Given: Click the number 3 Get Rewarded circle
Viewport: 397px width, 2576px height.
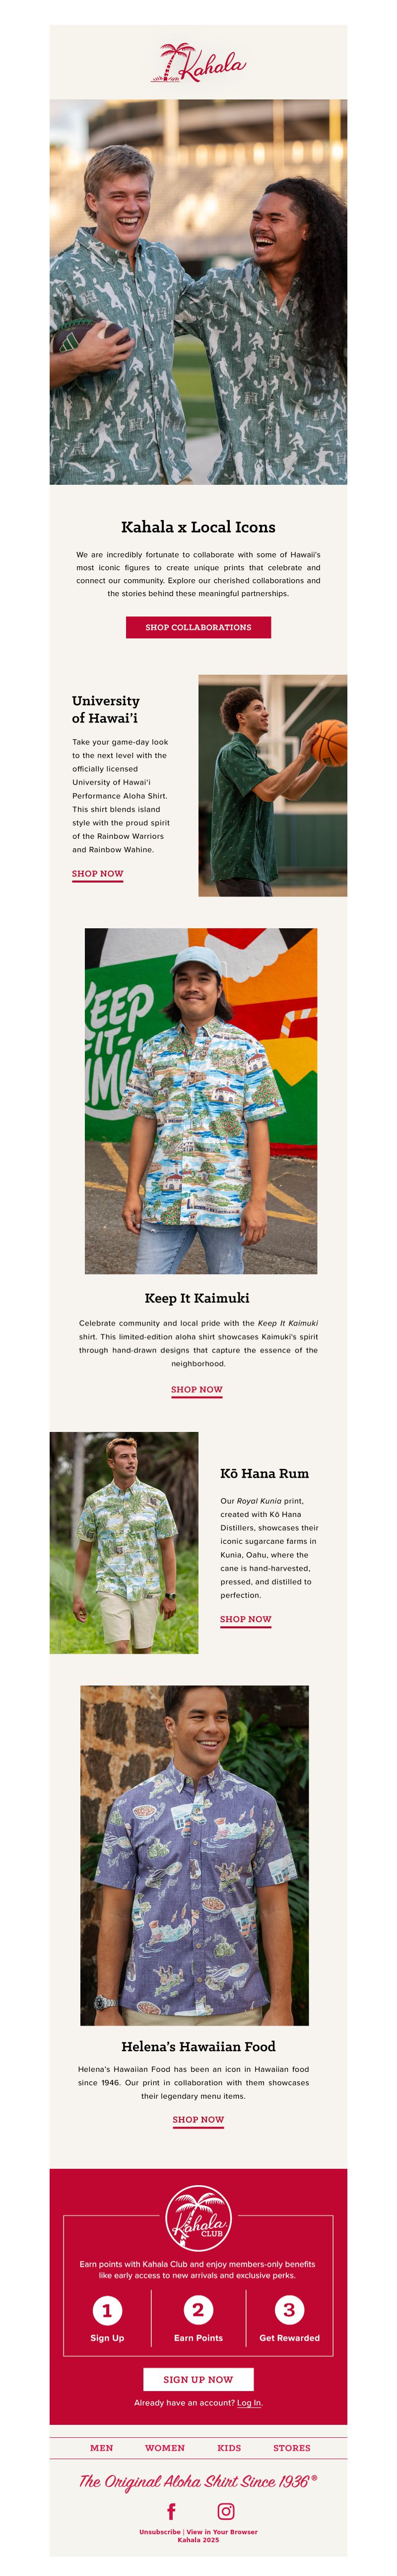Looking at the screenshot, I should [x=289, y=2309].
